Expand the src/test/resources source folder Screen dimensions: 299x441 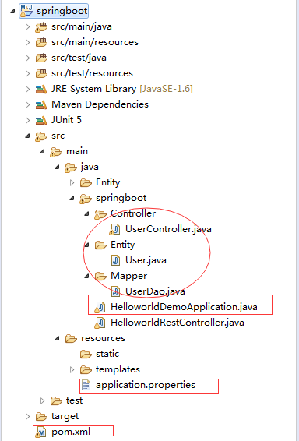pyautogui.click(x=27, y=73)
